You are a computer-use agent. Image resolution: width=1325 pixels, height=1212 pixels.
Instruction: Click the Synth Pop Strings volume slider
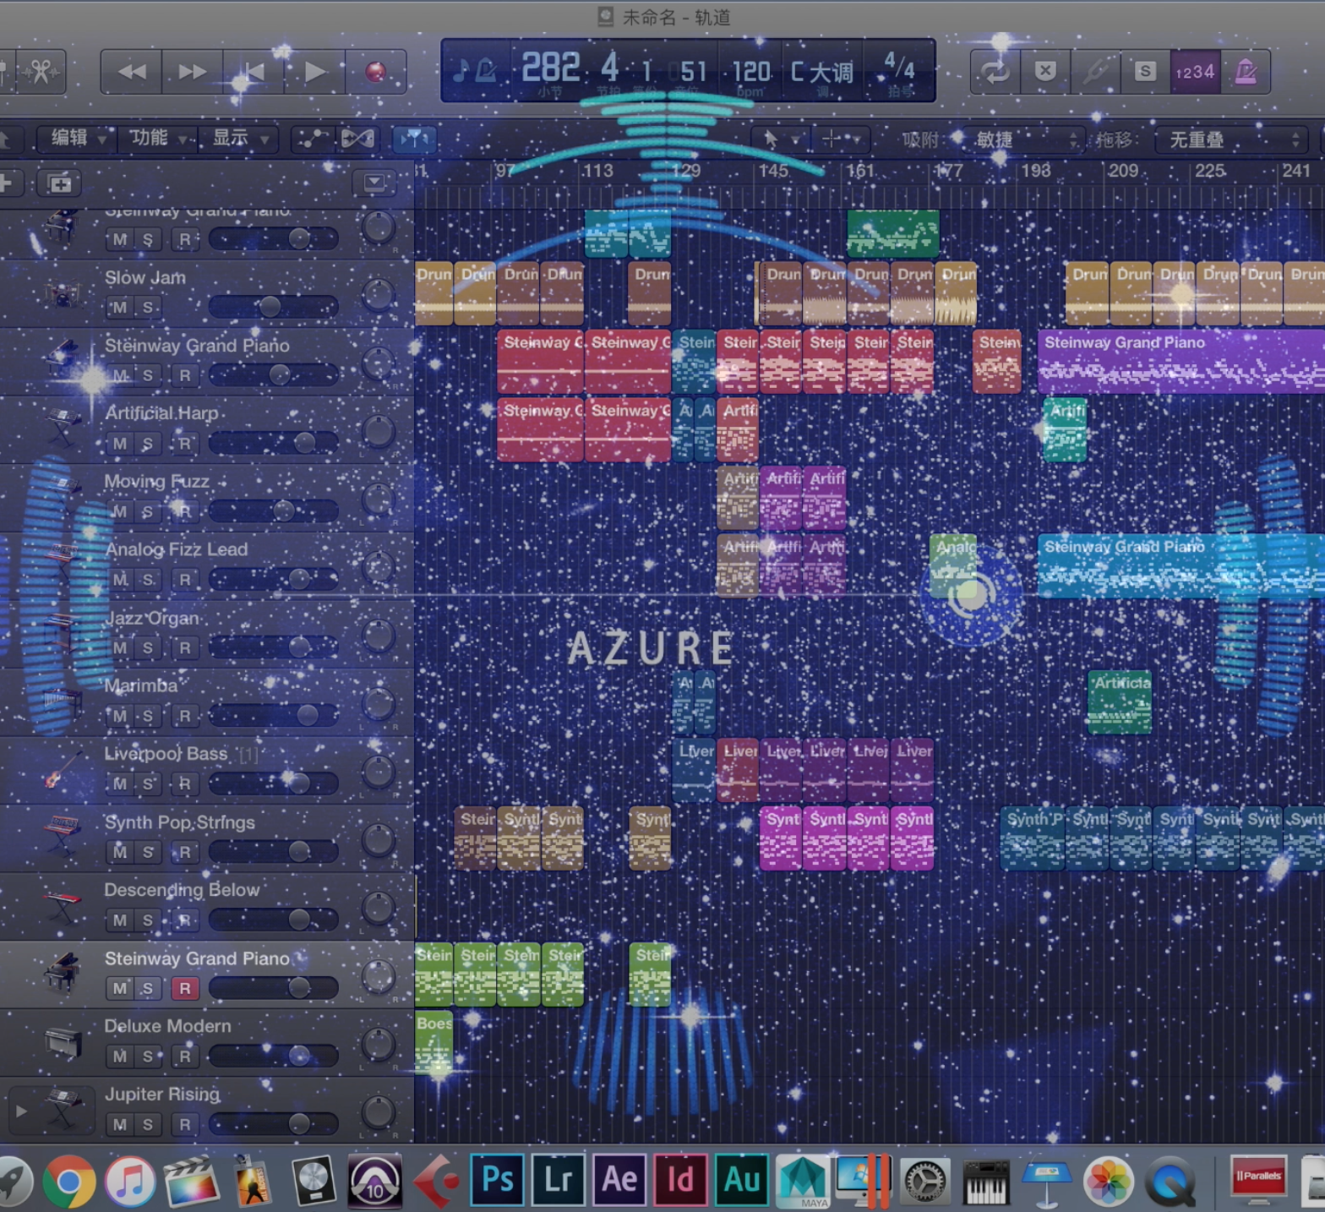pos(273,851)
